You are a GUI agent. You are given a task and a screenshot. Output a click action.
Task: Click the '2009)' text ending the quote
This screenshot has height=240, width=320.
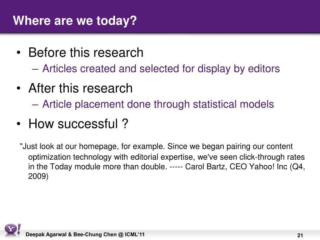tap(38, 176)
